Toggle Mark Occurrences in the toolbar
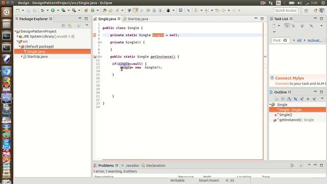Image resolution: width=327 pixels, height=184 pixels. (135, 10)
